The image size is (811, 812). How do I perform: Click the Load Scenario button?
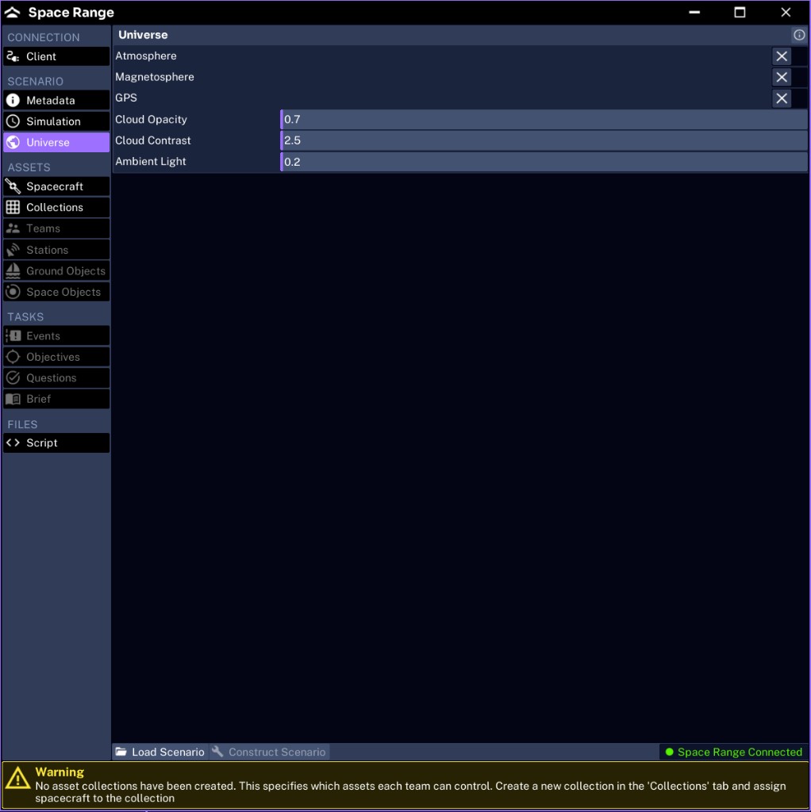pyautogui.click(x=160, y=752)
